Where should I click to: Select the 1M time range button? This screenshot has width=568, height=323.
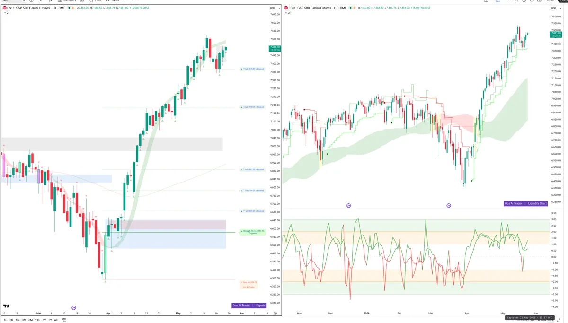18,320
